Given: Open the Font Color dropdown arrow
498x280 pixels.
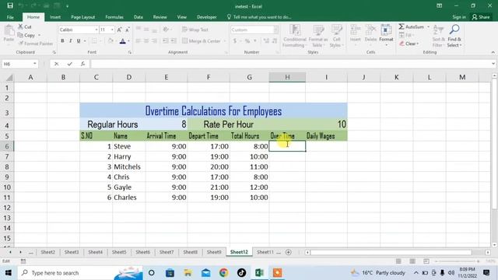Looking at the screenshot, I should coord(128,41).
